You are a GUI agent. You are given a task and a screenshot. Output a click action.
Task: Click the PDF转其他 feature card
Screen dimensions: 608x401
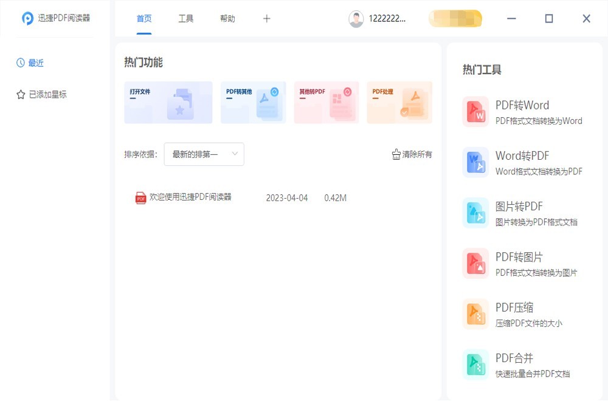(x=253, y=103)
